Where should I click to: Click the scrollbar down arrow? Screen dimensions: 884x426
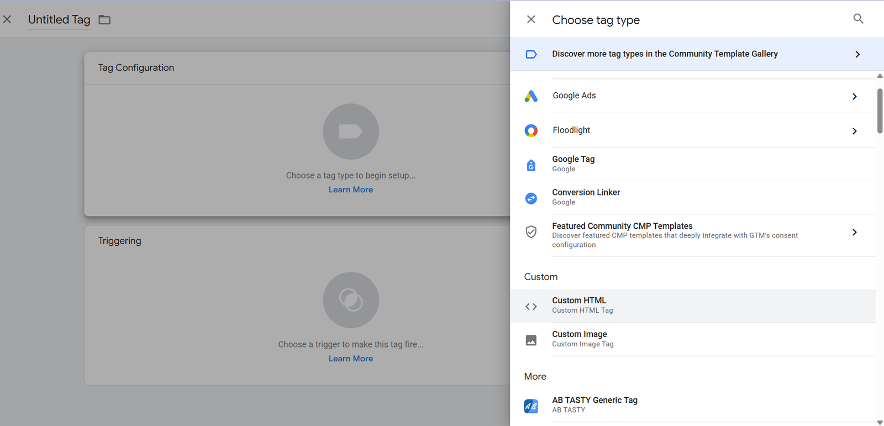[x=880, y=423]
